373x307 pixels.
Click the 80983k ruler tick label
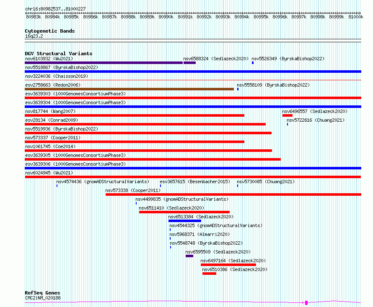pyautogui.click(x=34, y=17)
